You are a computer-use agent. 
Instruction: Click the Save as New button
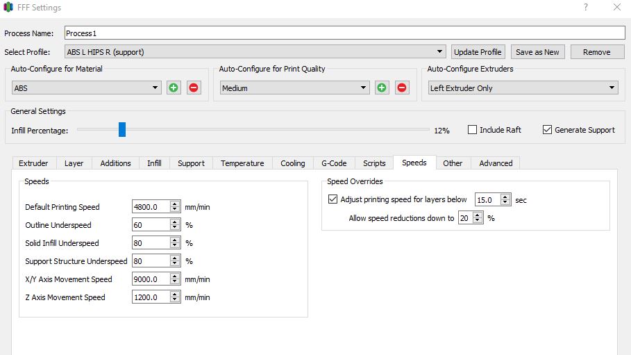tap(537, 52)
